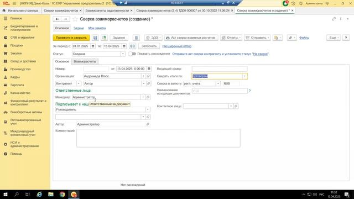Click the Задание button
The image size is (354, 199).
119,38
